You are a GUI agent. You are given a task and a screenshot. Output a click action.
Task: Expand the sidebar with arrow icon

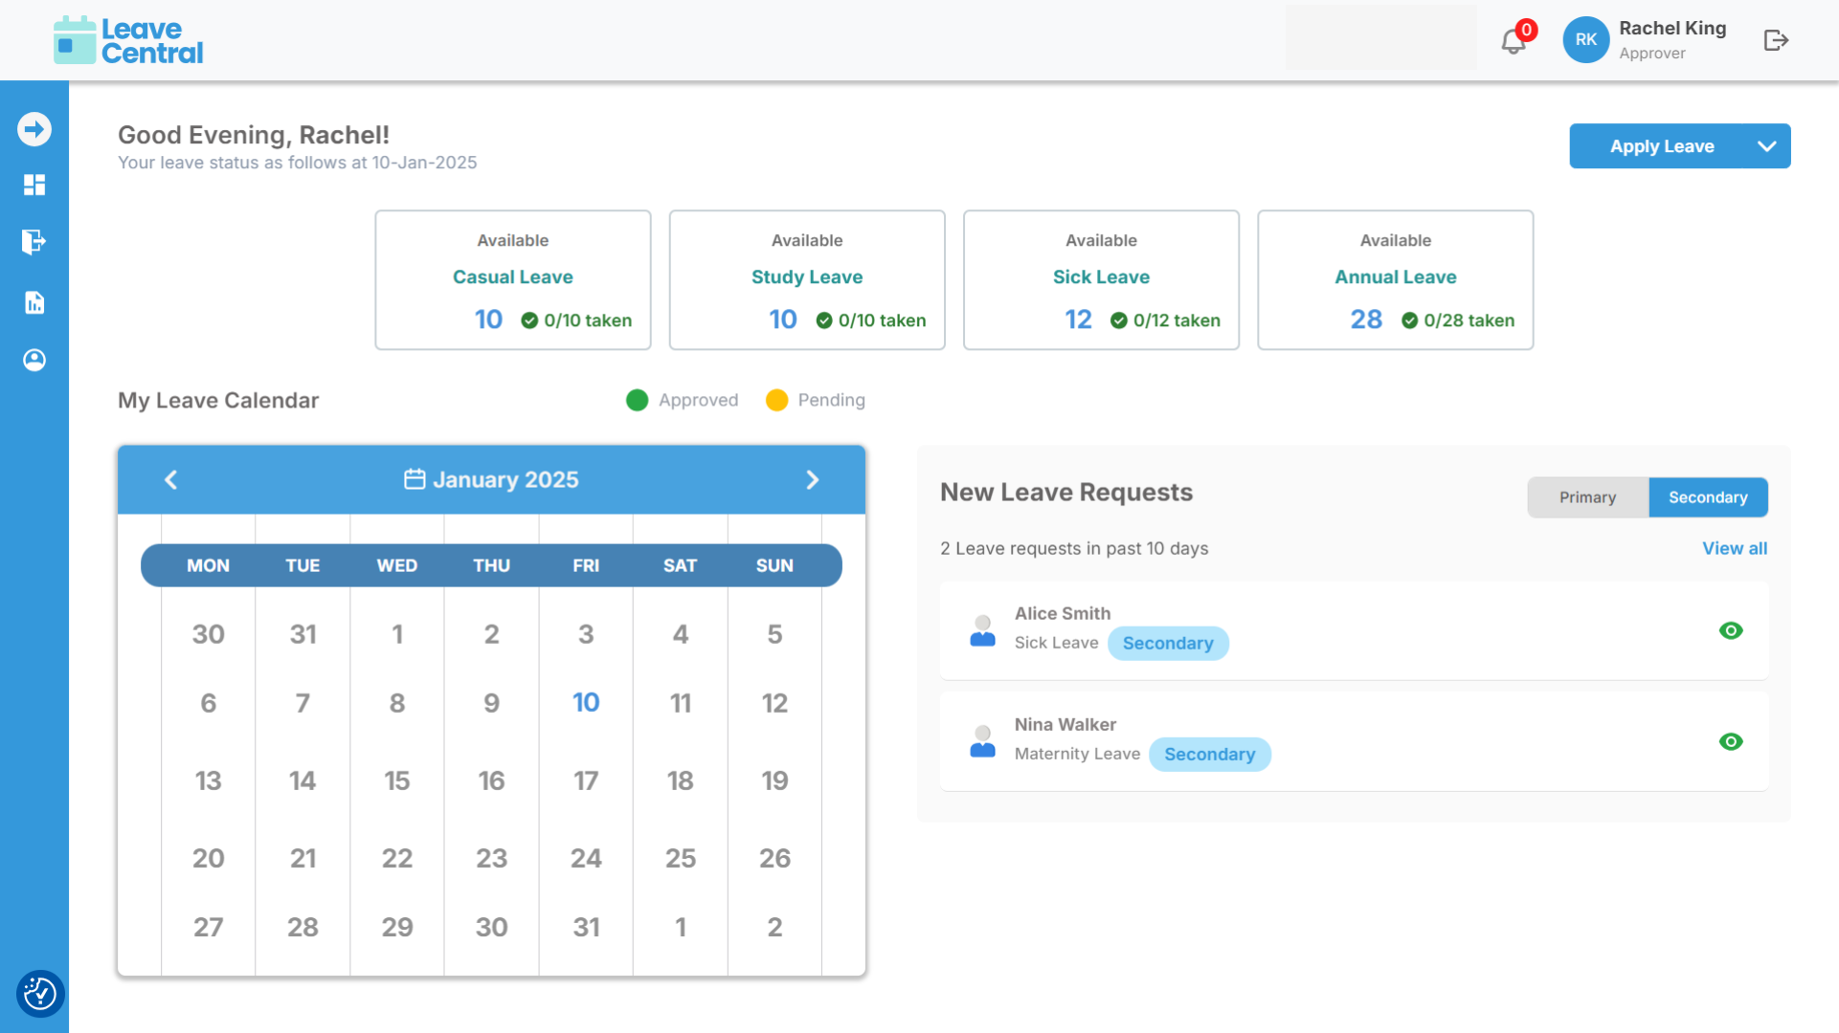(x=34, y=129)
